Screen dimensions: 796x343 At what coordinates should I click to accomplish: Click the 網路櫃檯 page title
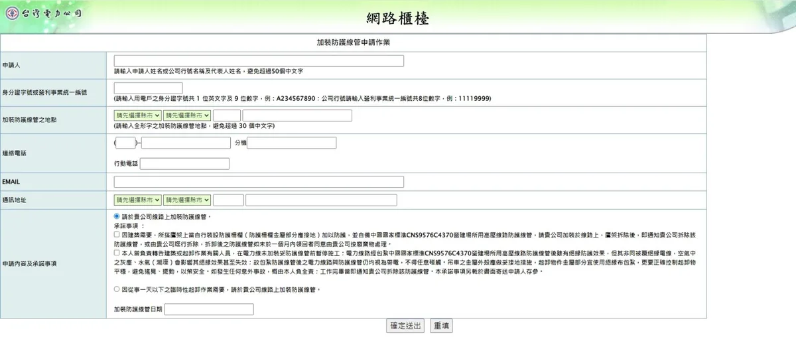pyautogui.click(x=398, y=18)
